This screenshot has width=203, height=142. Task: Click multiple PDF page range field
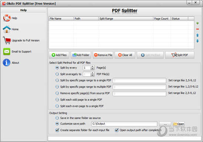[140, 87]
